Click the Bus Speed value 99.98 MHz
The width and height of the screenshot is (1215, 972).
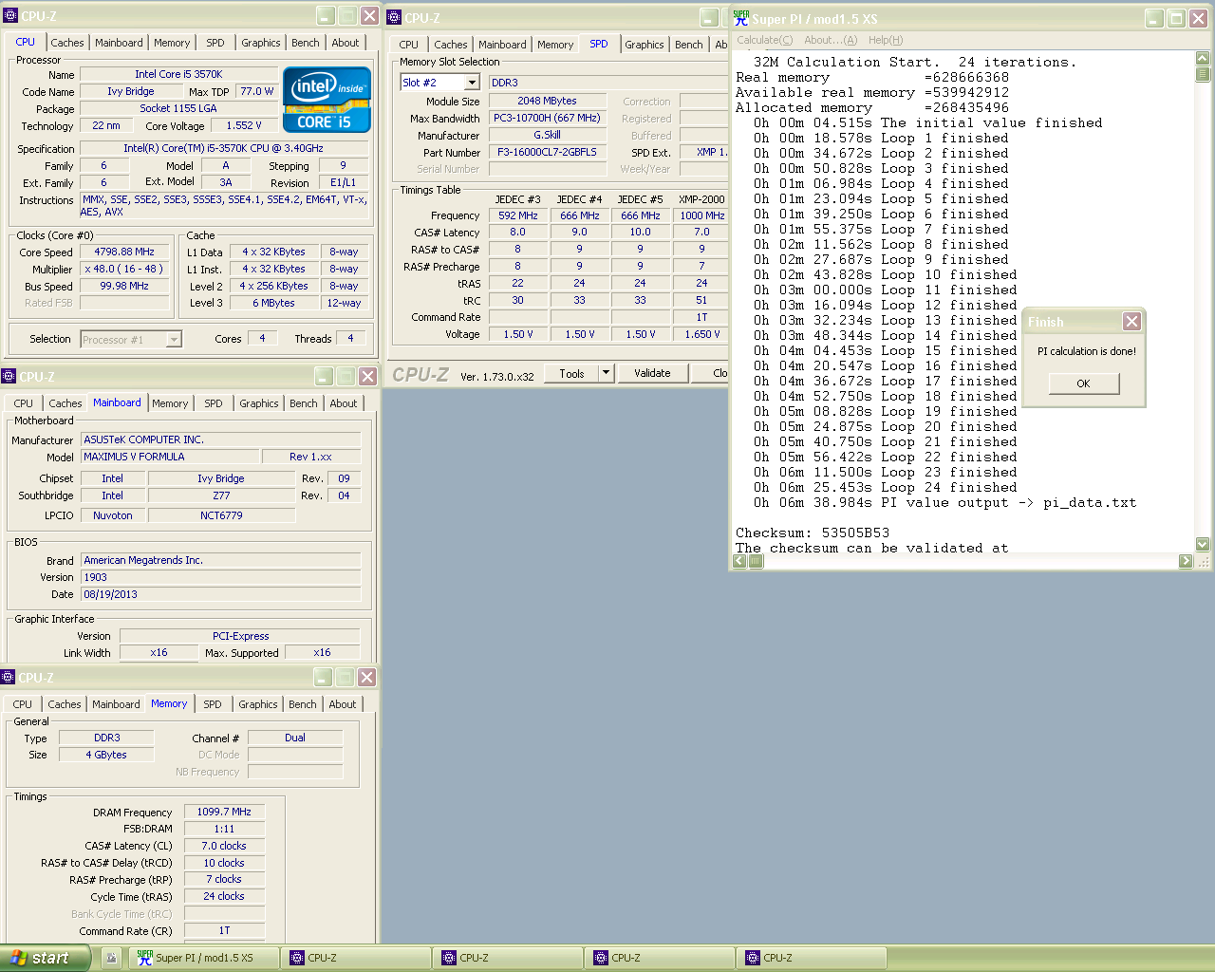point(124,286)
